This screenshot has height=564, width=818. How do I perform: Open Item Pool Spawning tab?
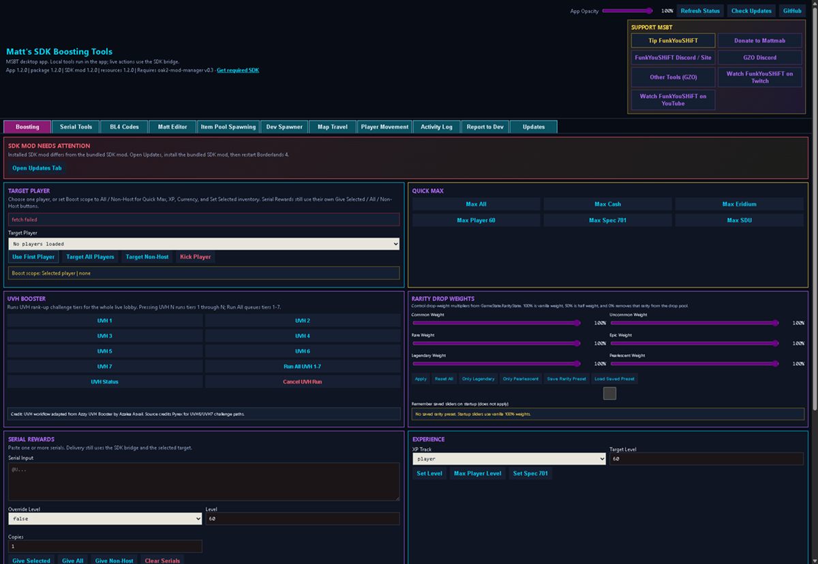tap(228, 127)
